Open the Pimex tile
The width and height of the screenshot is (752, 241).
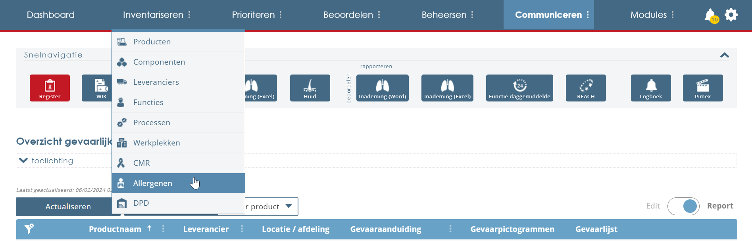point(702,88)
